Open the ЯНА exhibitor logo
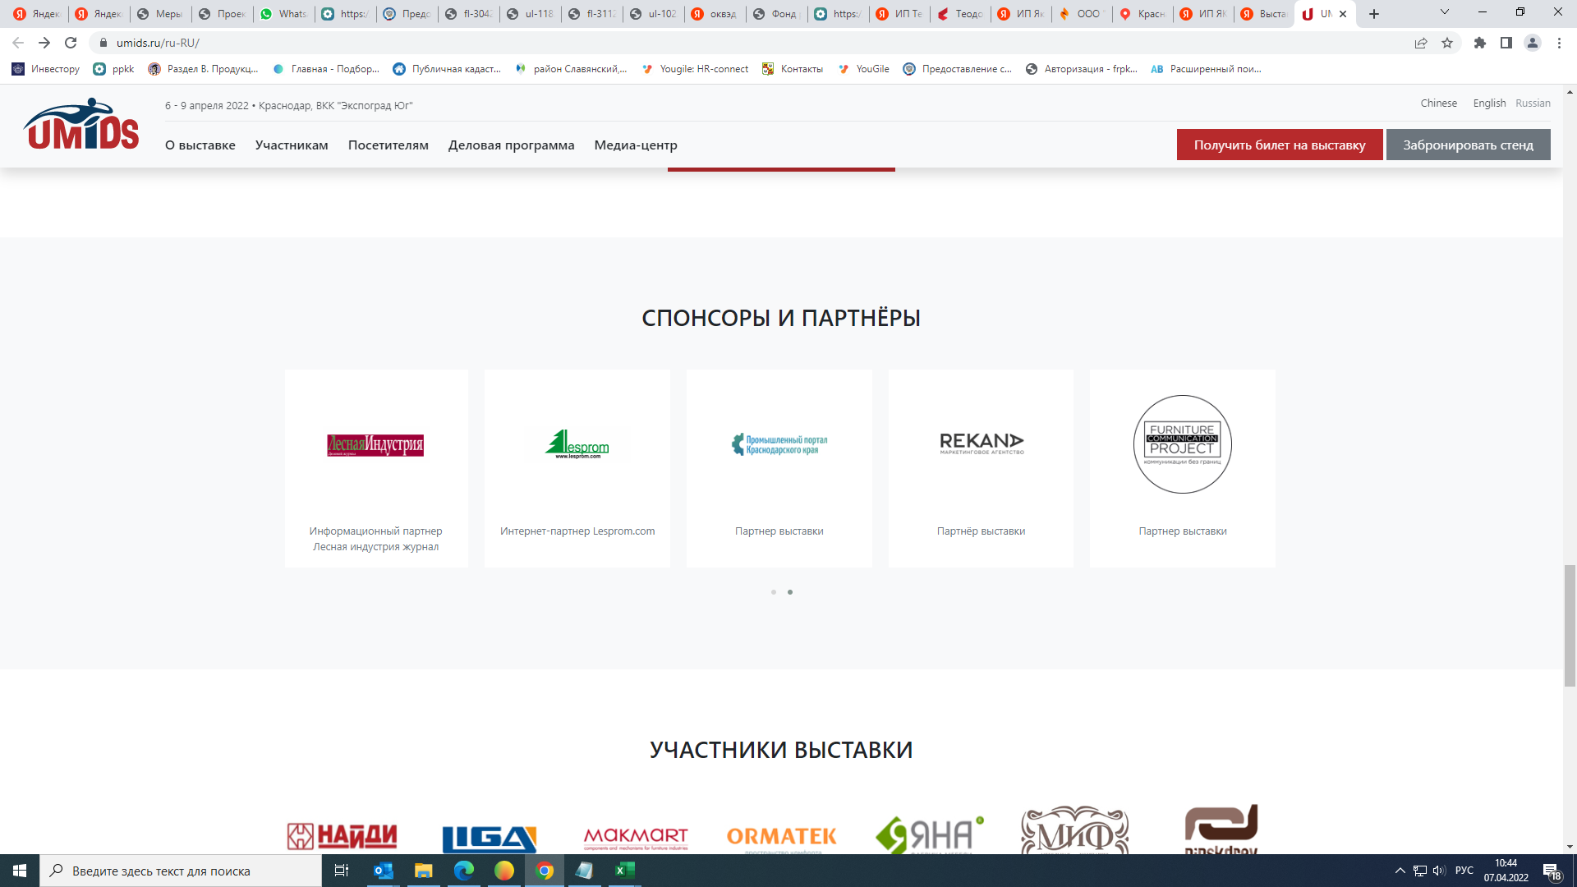The height and width of the screenshot is (887, 1577). click(930, 835)
